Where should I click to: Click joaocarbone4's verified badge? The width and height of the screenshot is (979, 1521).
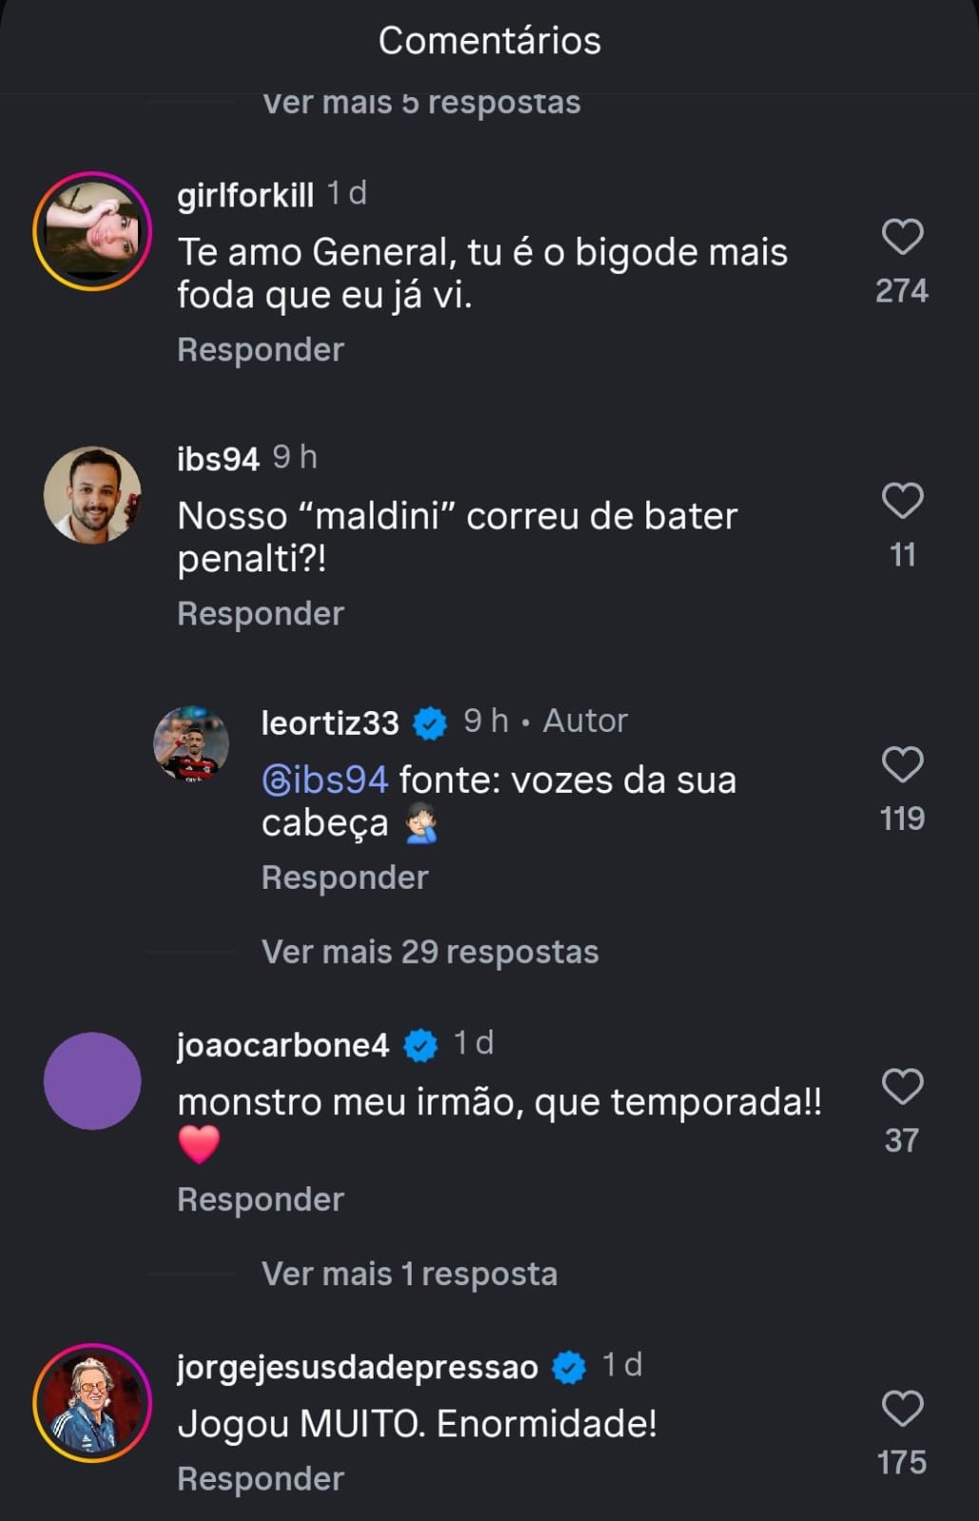point(420,1046)
